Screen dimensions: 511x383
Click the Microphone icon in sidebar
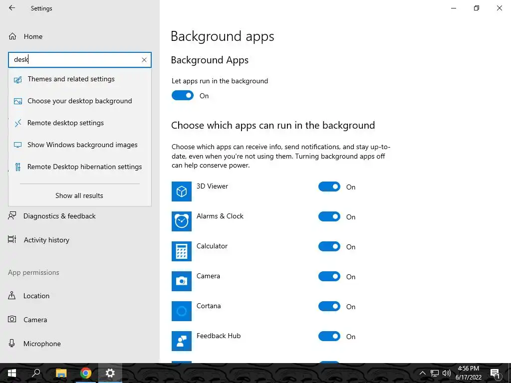coord(12,343)
